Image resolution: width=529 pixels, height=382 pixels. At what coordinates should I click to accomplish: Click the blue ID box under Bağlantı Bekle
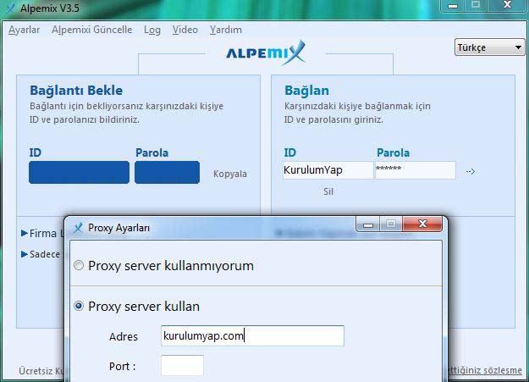[79, 172]
